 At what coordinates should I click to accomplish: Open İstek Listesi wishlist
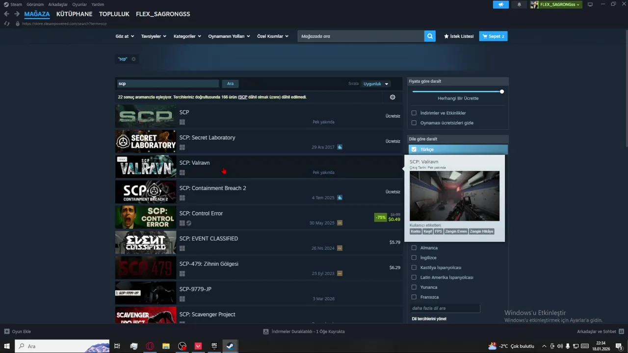(x=459, y=36)
